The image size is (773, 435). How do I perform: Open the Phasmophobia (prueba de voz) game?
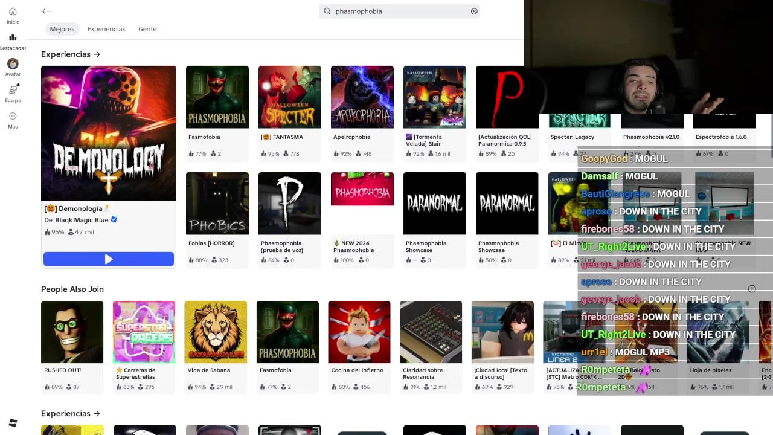(x=290, y=203)
